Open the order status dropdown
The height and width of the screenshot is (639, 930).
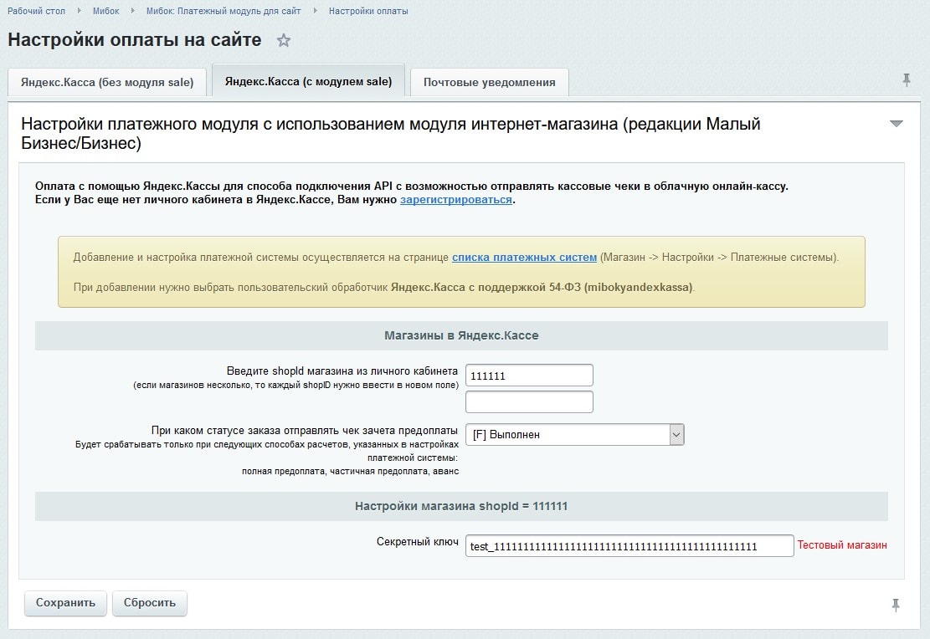click(x=574, y=434)
